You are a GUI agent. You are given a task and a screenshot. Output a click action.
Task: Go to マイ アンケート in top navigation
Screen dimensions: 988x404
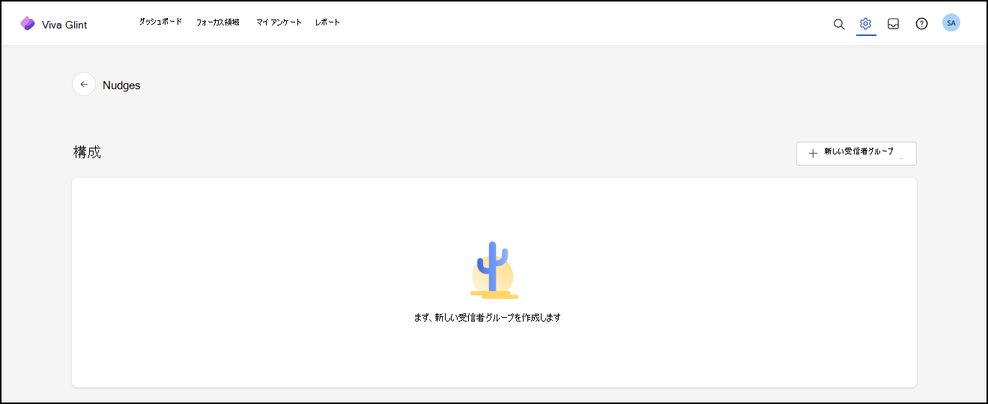[279, 22]
